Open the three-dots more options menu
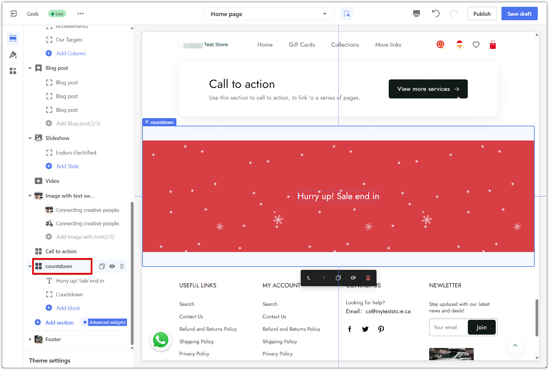549x370 pixels. 80,14
